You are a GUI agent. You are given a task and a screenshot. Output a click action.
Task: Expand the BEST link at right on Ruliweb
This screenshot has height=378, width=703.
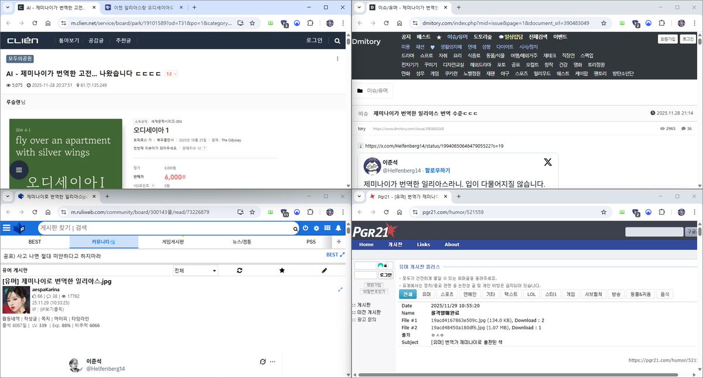tap(336, 255)
